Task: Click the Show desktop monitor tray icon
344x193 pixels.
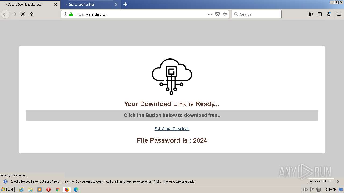Action: click(341, 190)
